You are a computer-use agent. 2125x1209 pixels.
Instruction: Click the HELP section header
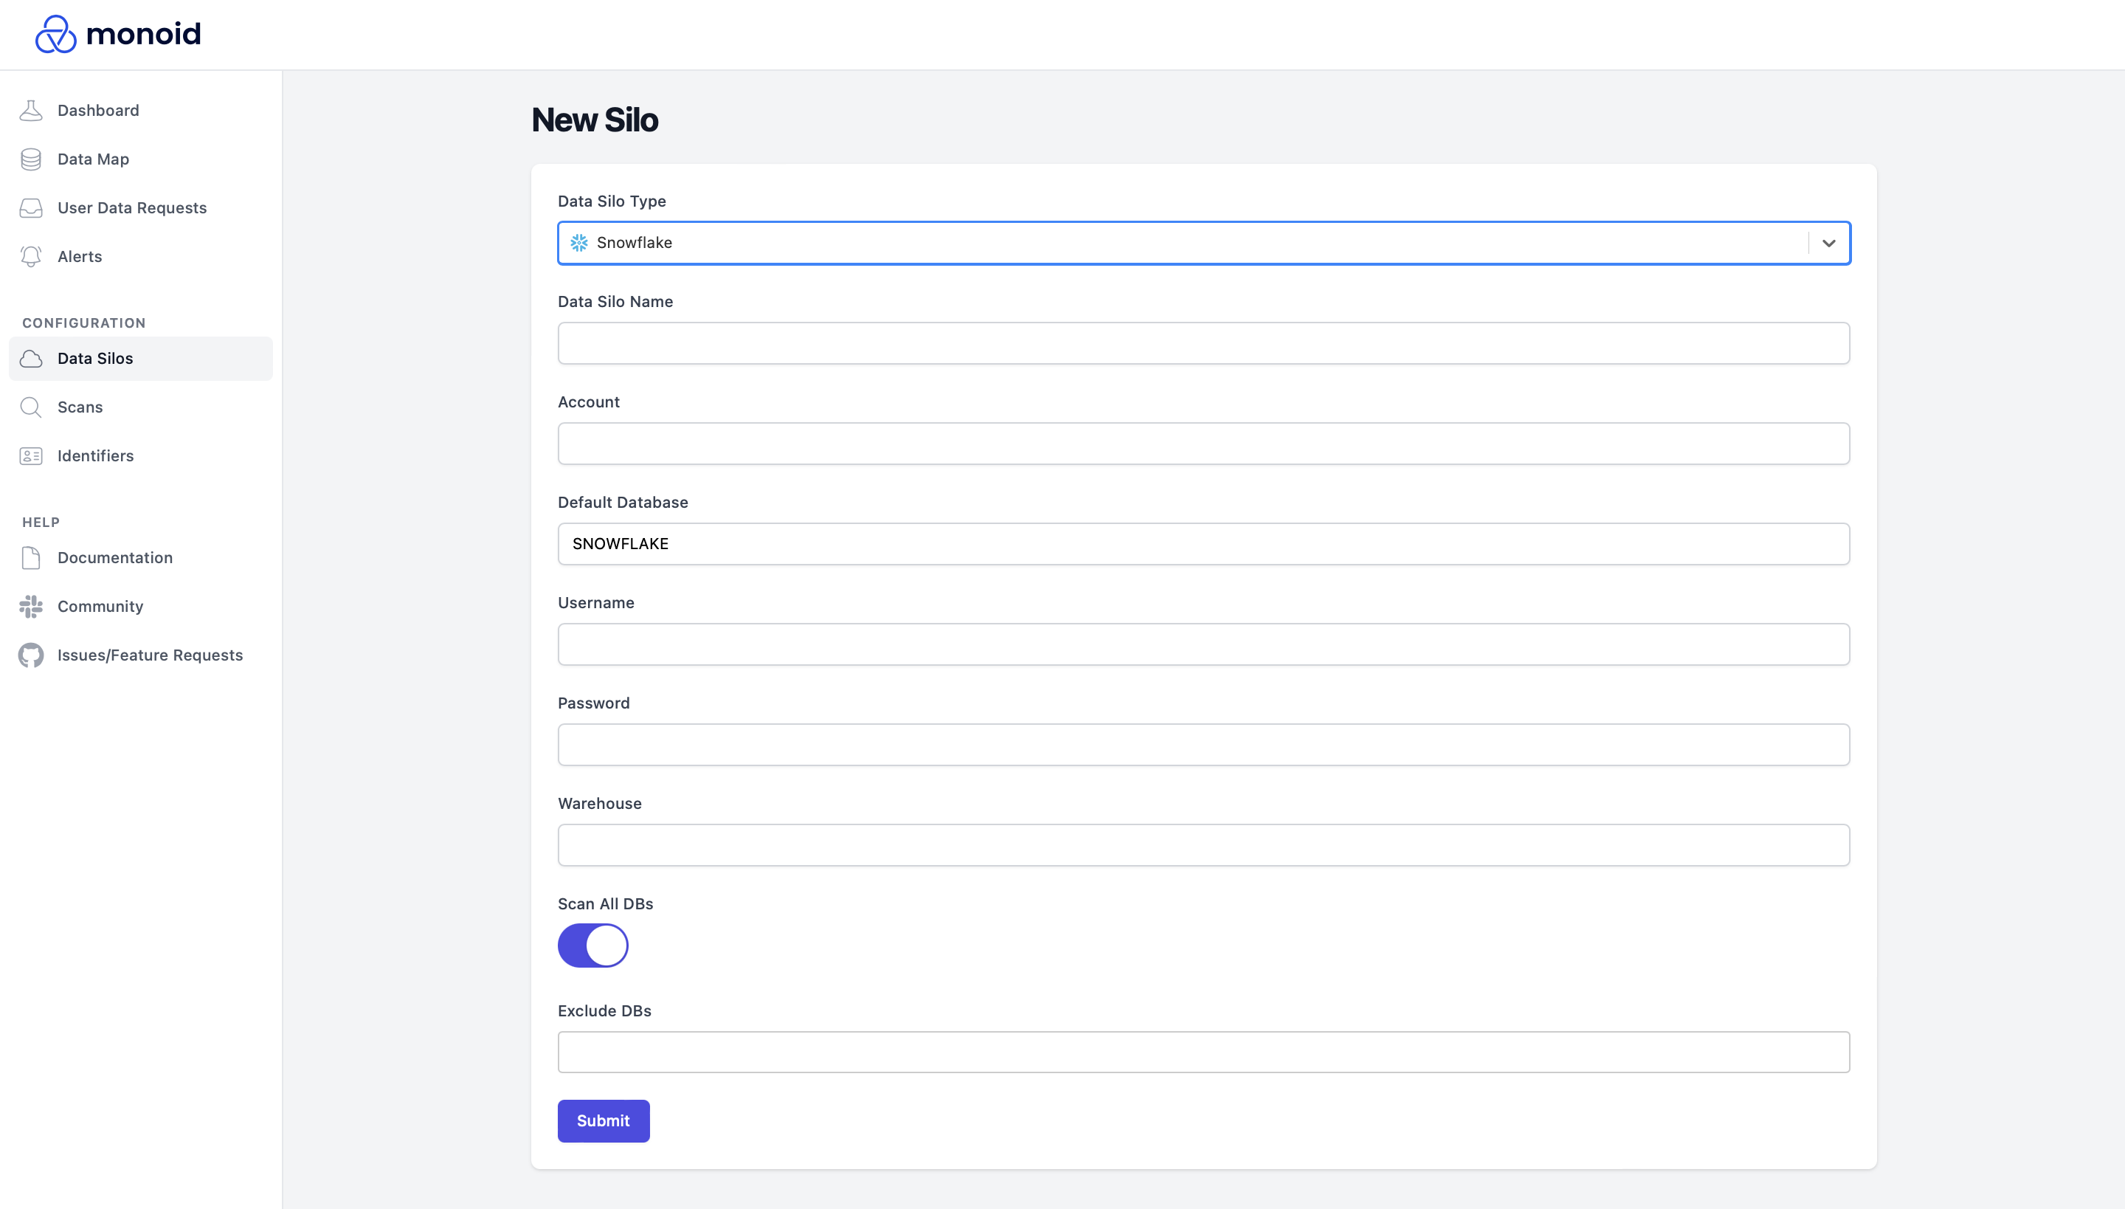(x=41, y=523)
